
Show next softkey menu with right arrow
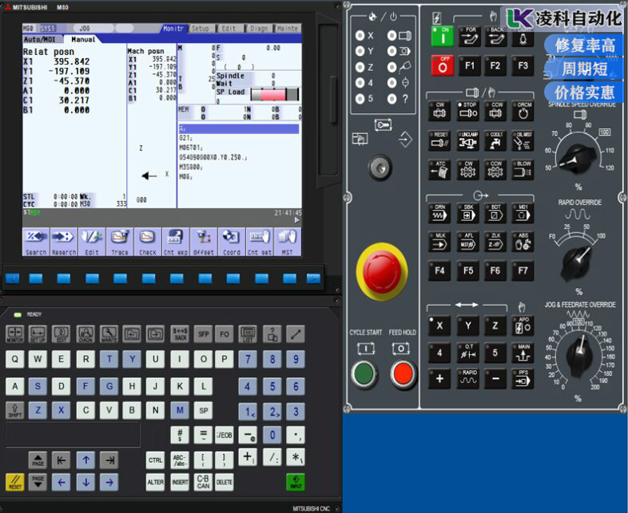coord(296,220)
